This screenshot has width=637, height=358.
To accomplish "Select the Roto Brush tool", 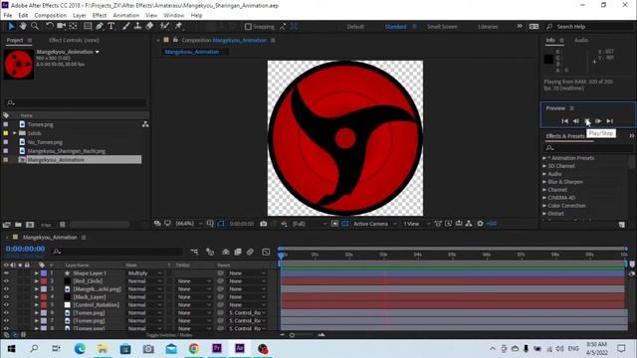I will 164,27.
